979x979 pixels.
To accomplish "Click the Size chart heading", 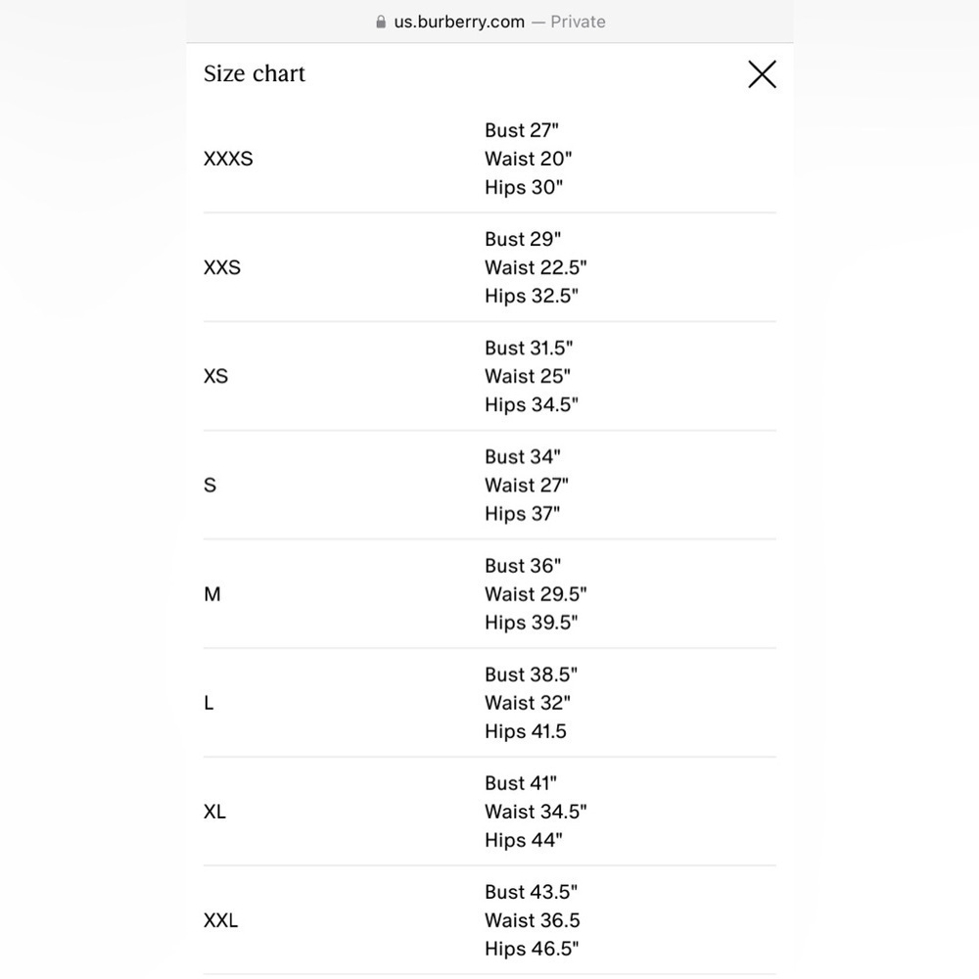I will [255, 73].
